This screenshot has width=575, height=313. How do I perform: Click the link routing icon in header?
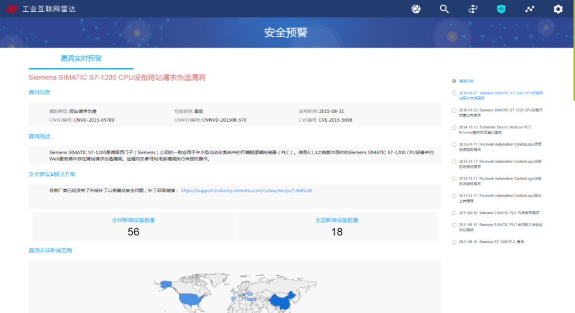click(473, 9)
